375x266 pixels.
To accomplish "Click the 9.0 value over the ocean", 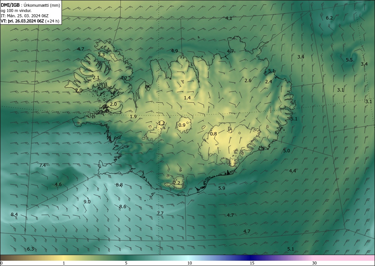I will click(87, 201).
